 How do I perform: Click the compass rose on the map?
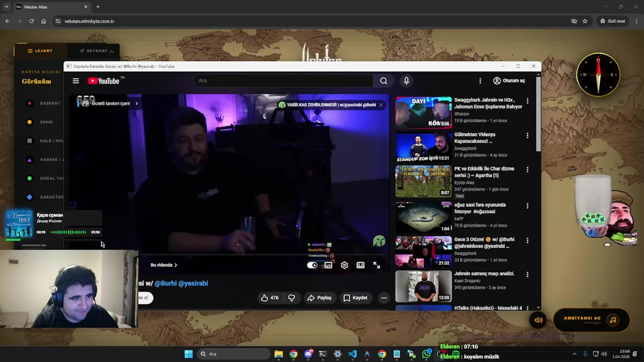[598, 74]
